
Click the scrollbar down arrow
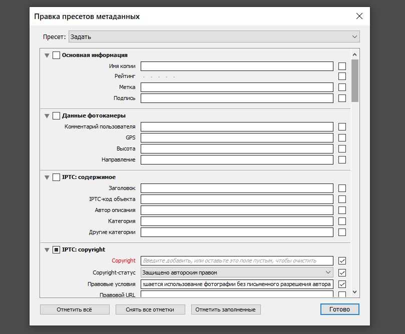(354, 292)
